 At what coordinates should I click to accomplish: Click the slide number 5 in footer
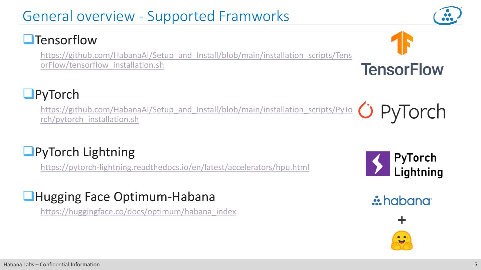[476, 265]
